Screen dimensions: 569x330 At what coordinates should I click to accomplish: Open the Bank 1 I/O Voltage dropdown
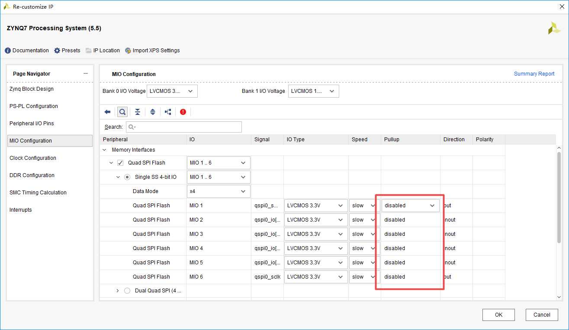click(x=314, y=91)
